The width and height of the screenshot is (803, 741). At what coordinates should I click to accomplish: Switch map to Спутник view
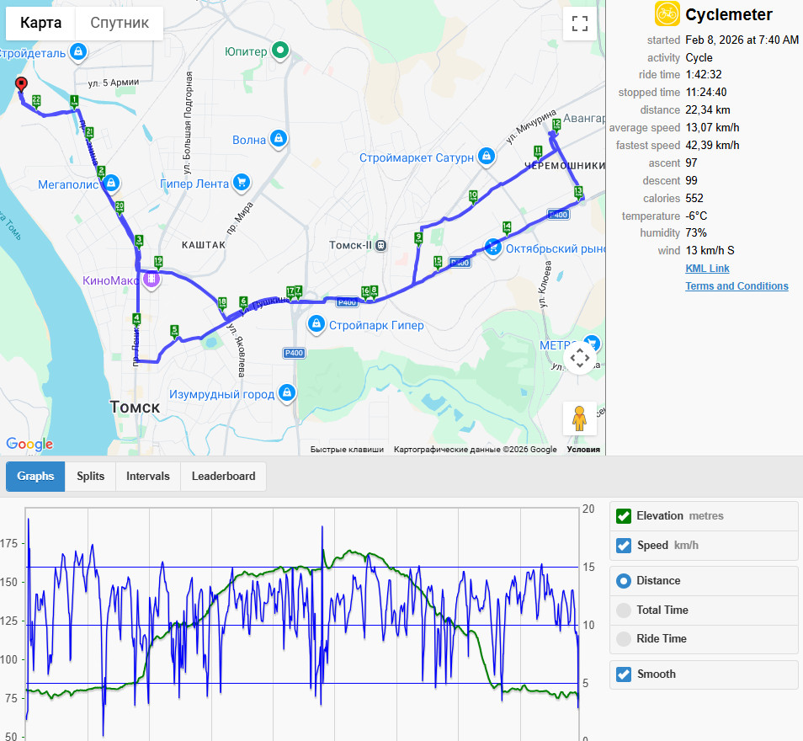120,23
